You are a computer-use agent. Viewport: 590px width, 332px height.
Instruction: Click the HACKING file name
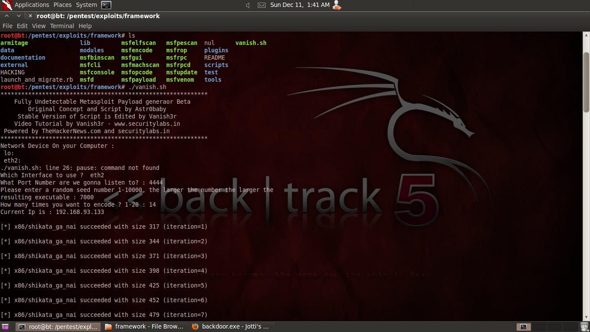13,72
